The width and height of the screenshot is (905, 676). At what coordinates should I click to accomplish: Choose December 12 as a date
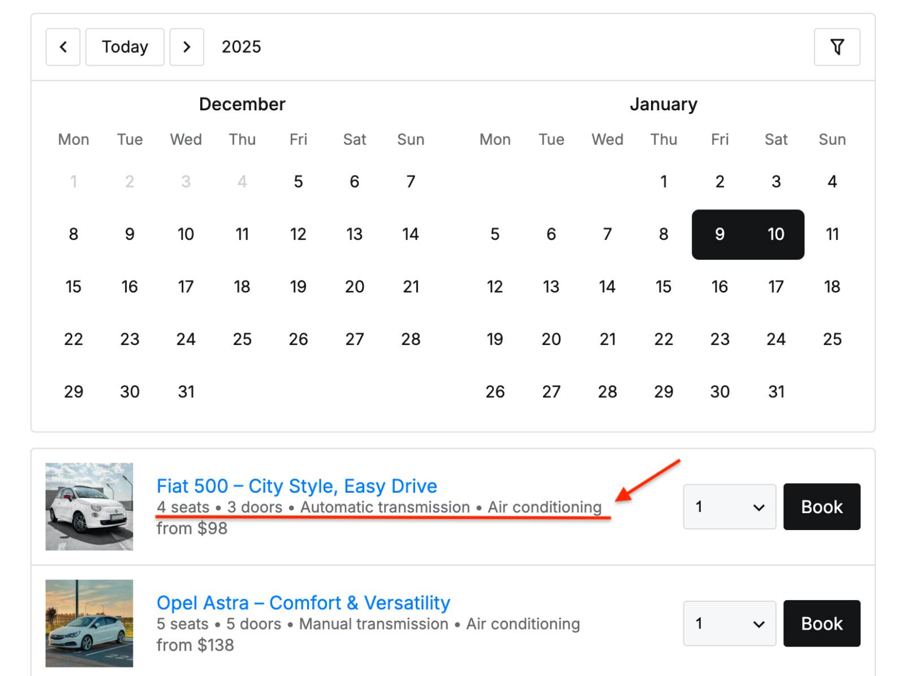click(298, 234)
